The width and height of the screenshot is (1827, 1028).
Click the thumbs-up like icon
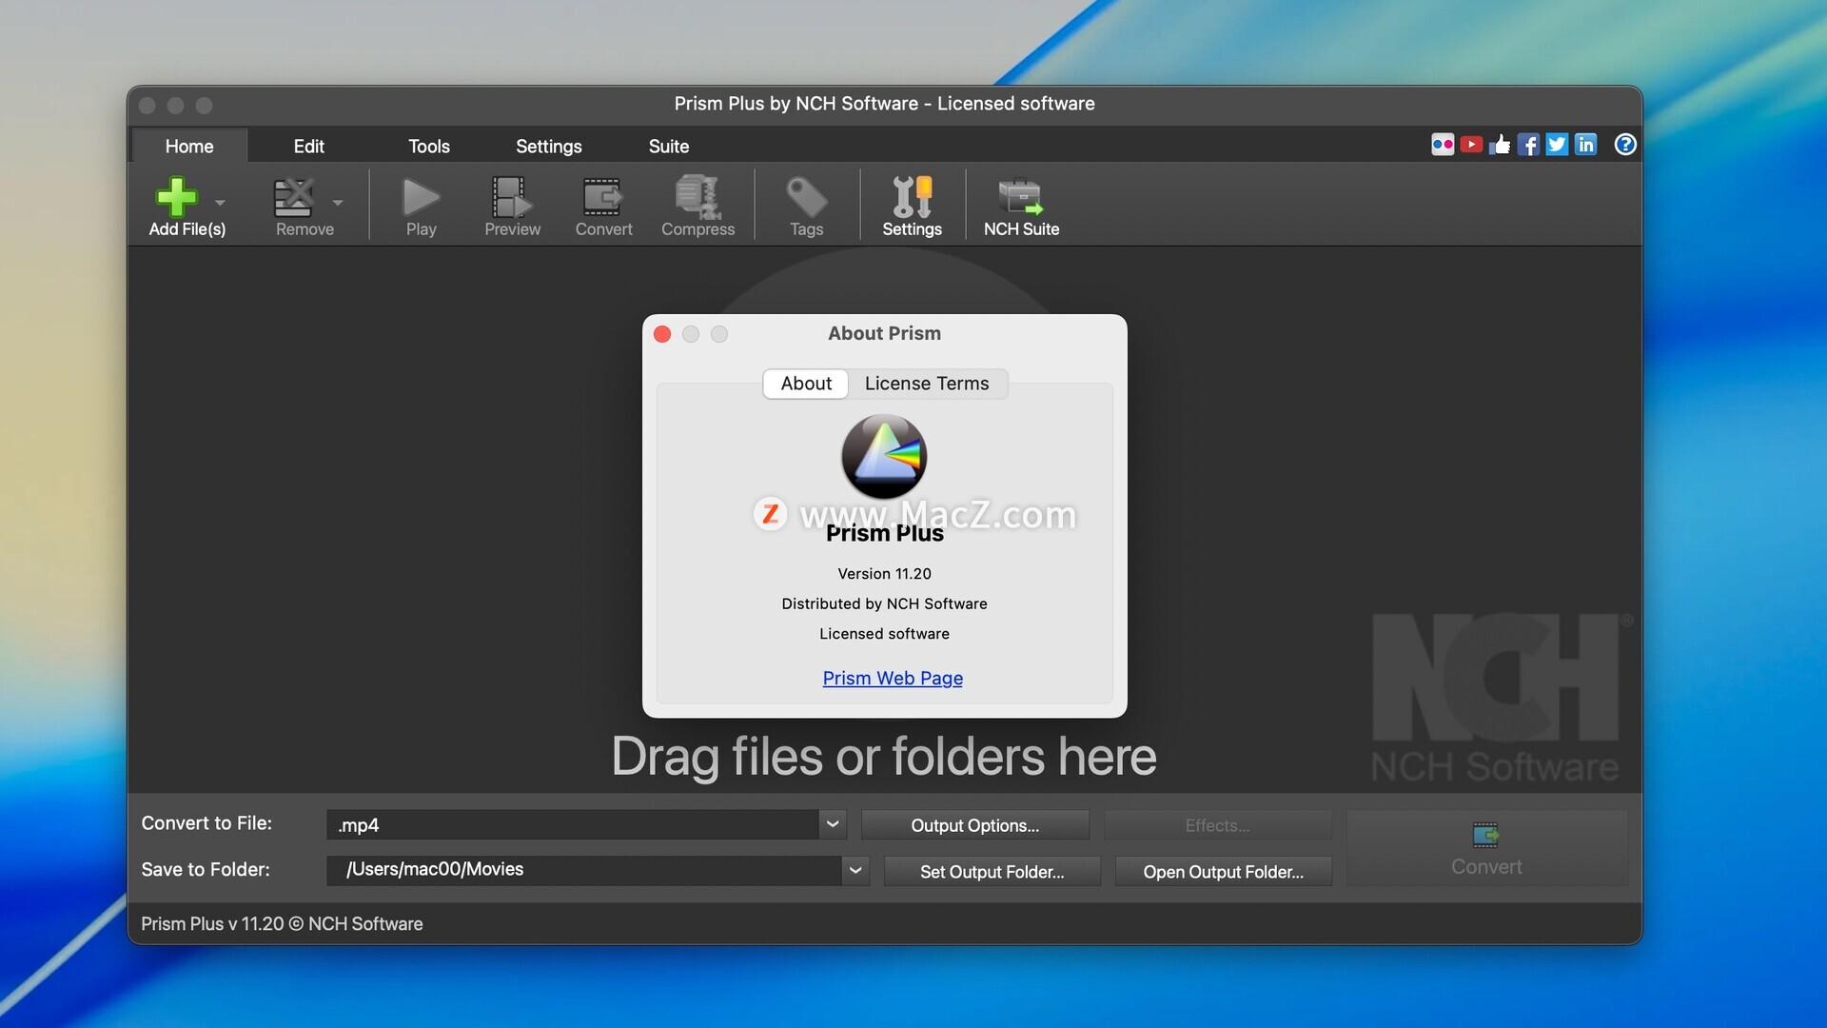click(1500, 145)
